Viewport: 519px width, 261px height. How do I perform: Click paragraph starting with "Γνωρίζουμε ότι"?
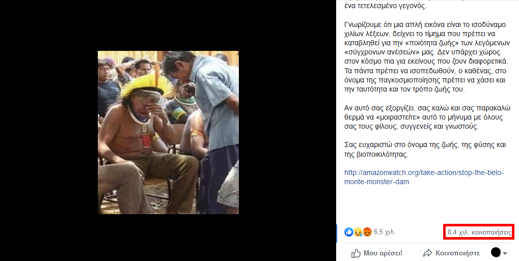pyautogui.click(x=424, y=57)
